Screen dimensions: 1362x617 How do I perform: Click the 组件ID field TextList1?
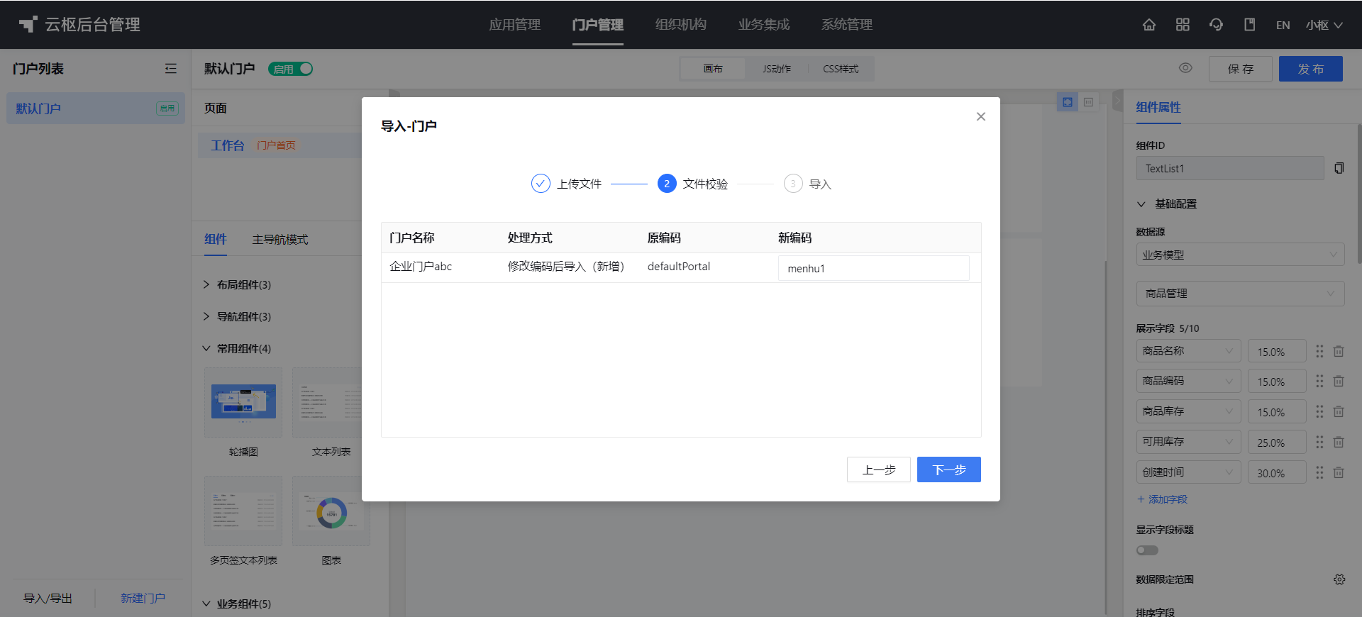pos(1230,168)
